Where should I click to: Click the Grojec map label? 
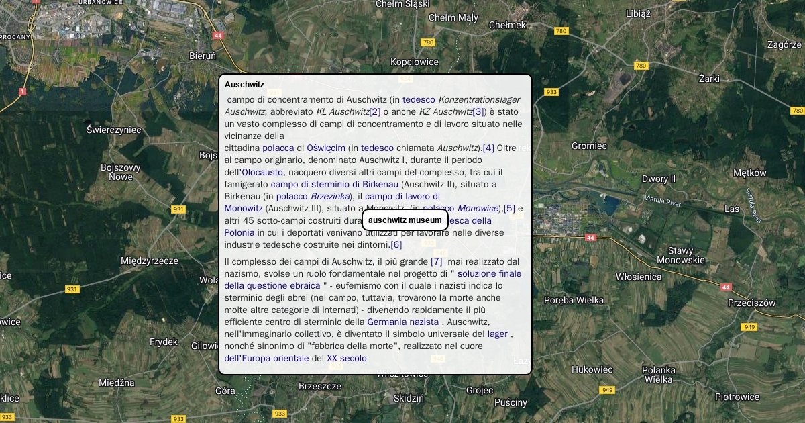click(x=480, y=390)
